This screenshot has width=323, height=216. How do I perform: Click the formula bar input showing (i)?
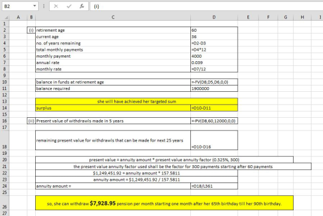pos(206,6)
